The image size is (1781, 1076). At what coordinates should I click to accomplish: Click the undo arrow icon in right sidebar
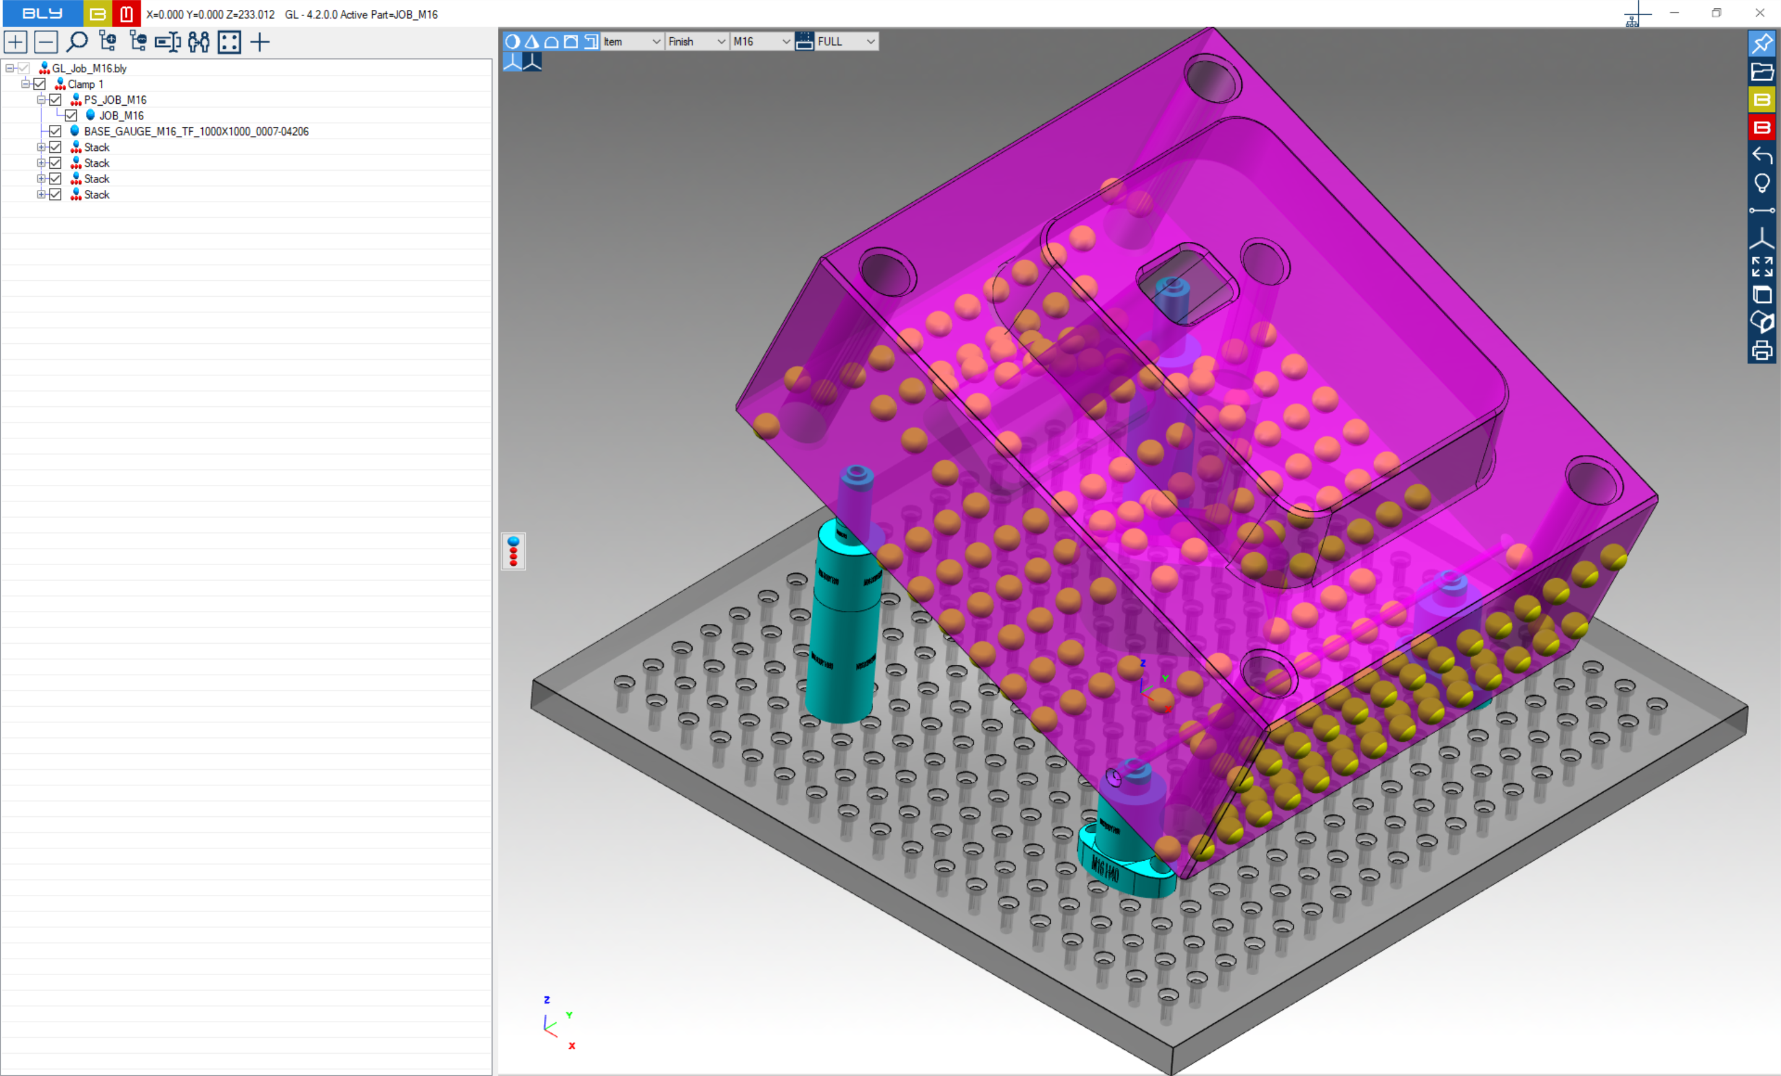1762,155
